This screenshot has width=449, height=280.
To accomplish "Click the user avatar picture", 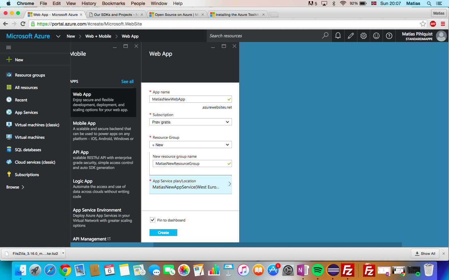I will click(441, 36).
